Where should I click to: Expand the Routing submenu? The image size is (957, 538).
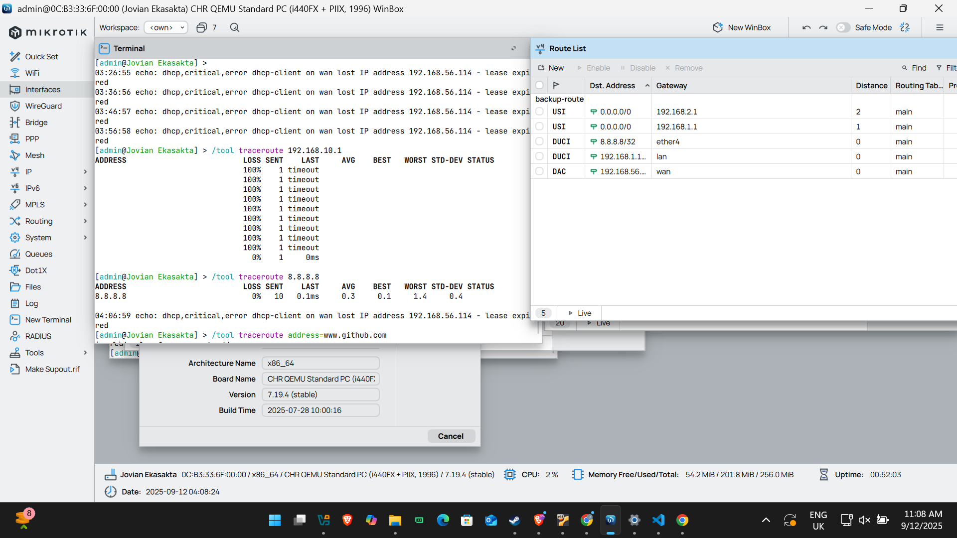tap(85, 221)
